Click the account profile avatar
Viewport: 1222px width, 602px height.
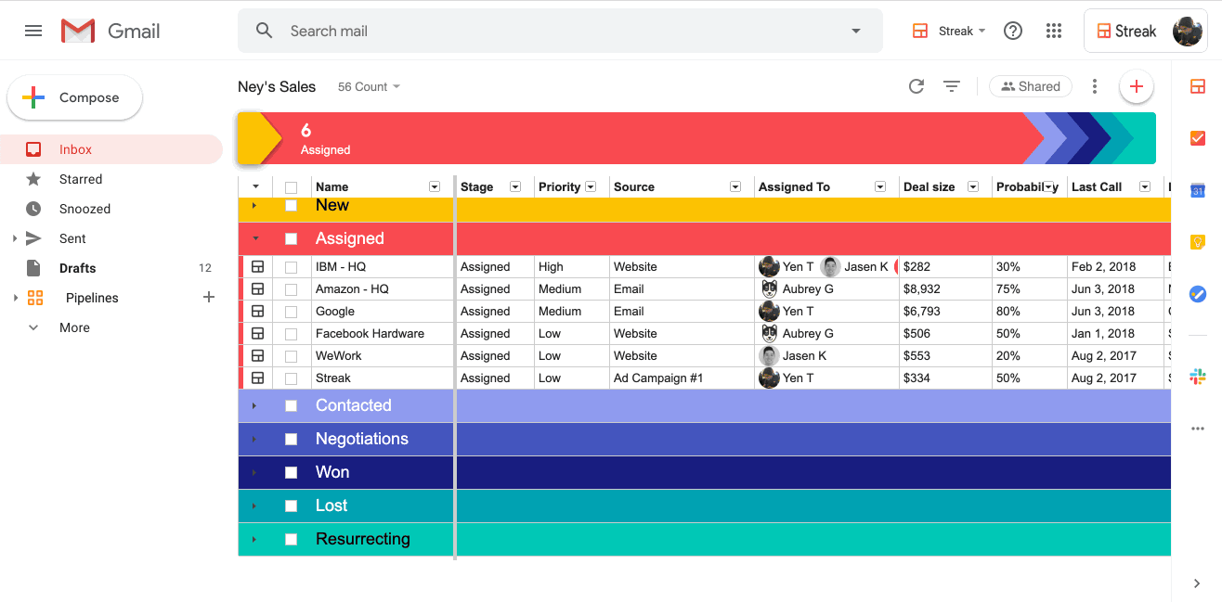coord(1188,31)
